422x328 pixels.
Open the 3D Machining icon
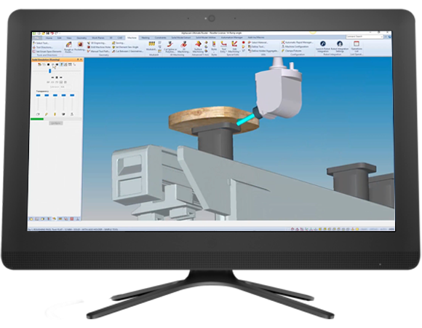point(184,47)
